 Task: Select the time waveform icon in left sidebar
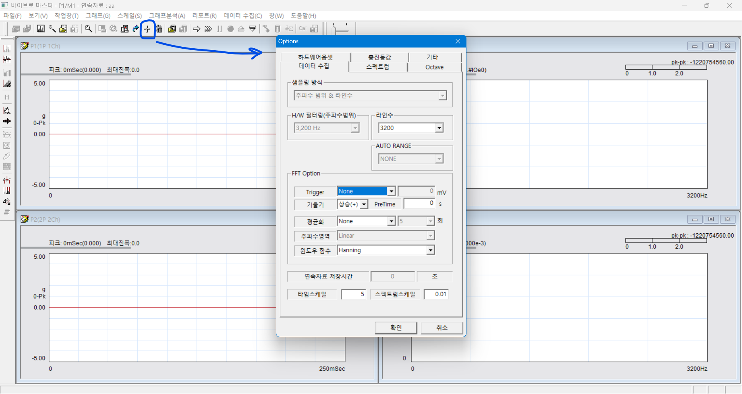coord(7,59)
